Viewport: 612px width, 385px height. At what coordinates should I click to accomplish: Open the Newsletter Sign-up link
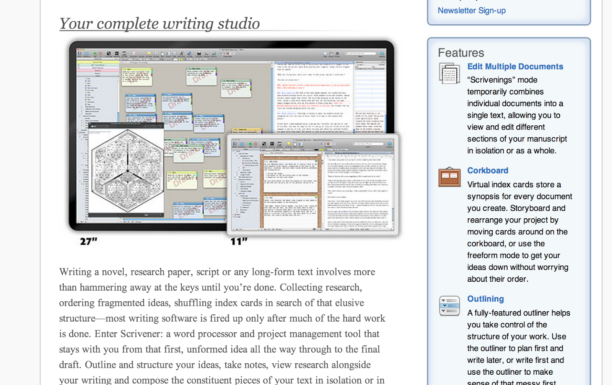point(472,11)
